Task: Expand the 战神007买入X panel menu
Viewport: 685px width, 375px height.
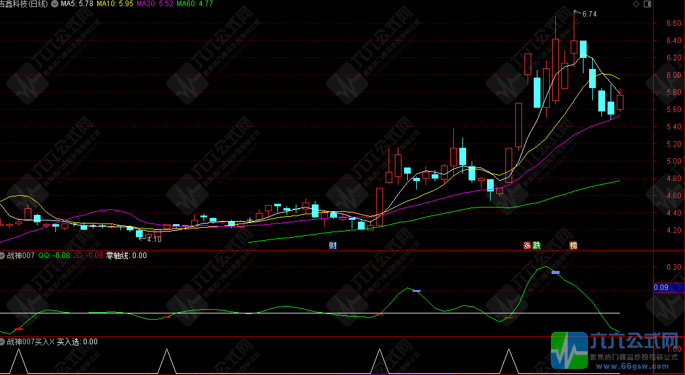Action: pos(3,342)
